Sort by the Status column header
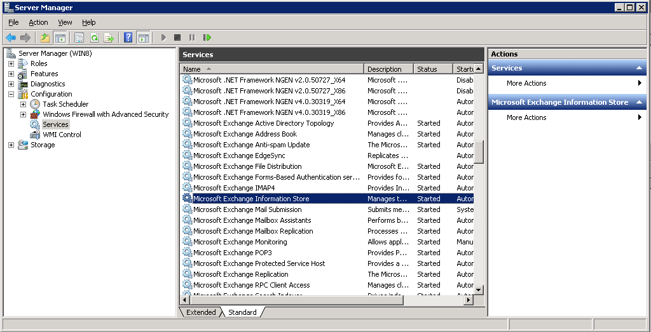Image resolution: width=651 pixels, height=332 pixels. click(x=433, y=69)
